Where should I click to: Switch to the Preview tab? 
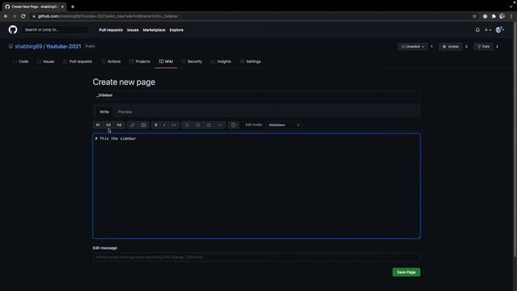[x=125, y=112]
